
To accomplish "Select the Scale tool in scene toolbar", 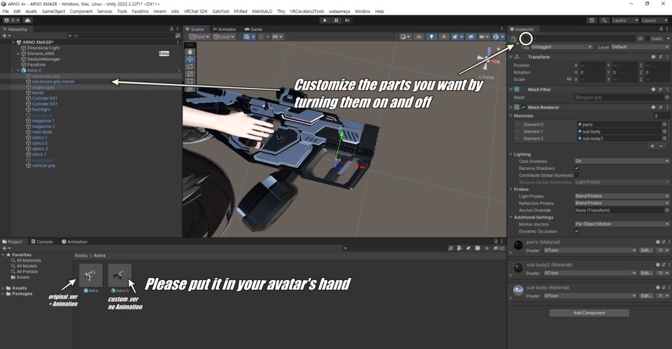I will click(190, 73).
